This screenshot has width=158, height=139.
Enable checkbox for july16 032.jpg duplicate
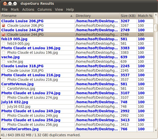tap(3, 106)
